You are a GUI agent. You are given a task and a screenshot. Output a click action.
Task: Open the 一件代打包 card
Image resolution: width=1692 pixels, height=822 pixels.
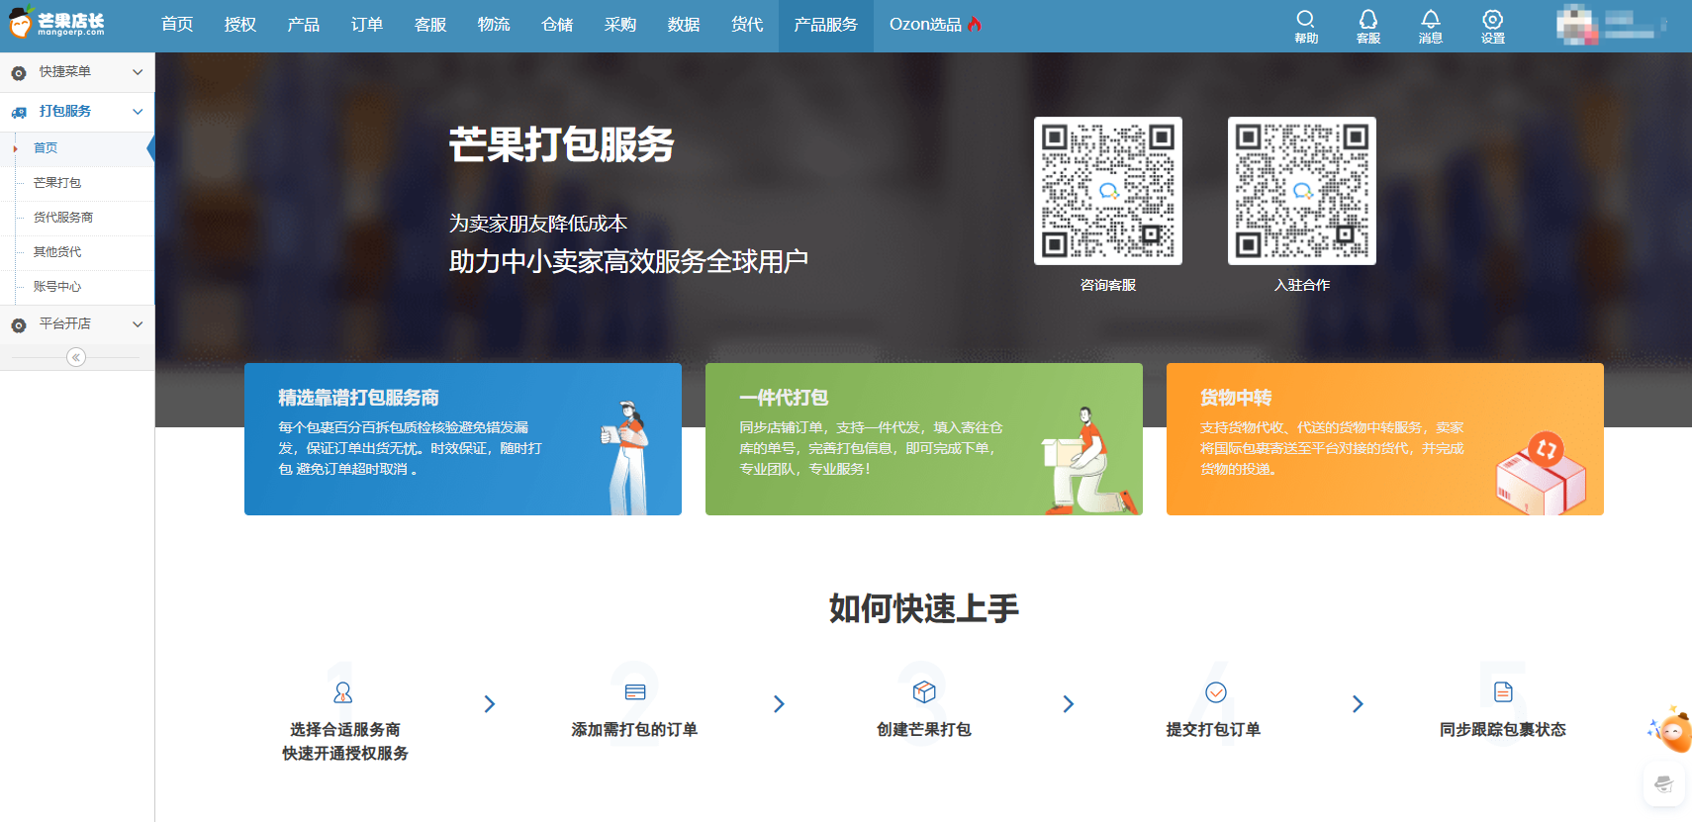[924, 439]
